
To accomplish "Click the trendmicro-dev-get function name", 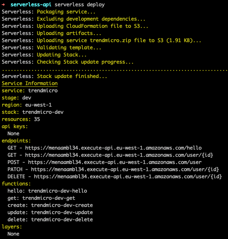I will coord(49,198).
